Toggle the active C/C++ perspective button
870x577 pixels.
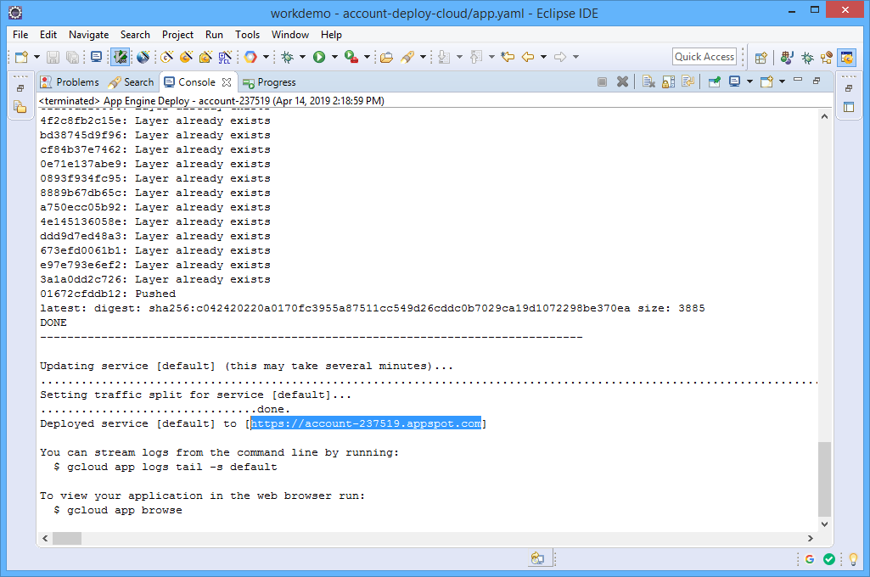tap(847, 57)
